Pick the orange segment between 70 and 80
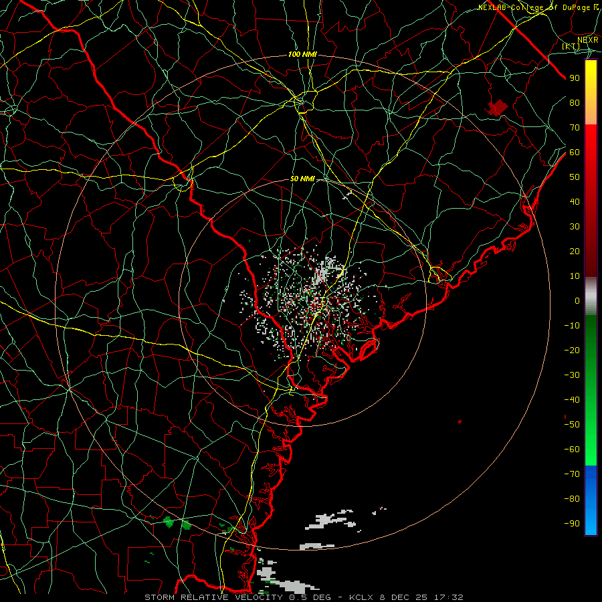The height and width of the screenshot is (602, 602). click(591, 112)
